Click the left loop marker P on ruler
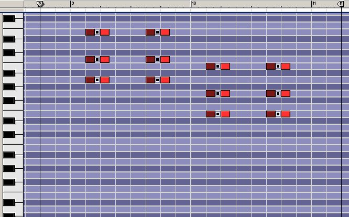 pos(40,4)
